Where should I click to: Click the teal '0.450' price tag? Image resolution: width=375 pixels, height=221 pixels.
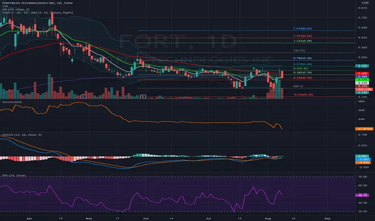362,66
